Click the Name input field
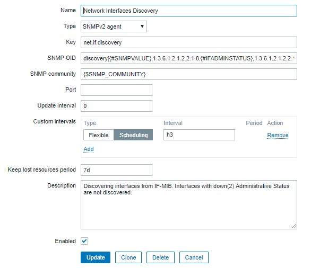 click(x=188, y=11)
